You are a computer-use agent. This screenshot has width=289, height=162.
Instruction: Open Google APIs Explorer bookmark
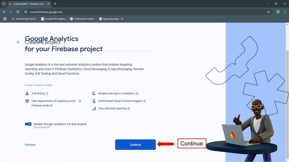[x=54, y=19]
